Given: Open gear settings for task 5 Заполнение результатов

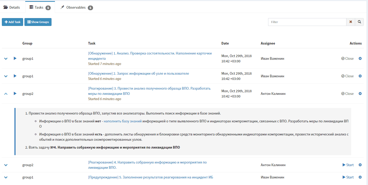Looking at the screenshot, I should (360, 177).
